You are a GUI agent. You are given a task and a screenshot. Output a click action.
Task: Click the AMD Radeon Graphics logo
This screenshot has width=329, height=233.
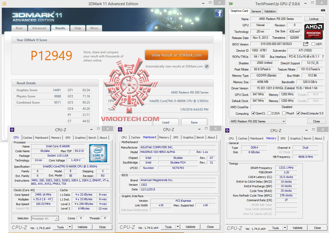tap(314, 31)
